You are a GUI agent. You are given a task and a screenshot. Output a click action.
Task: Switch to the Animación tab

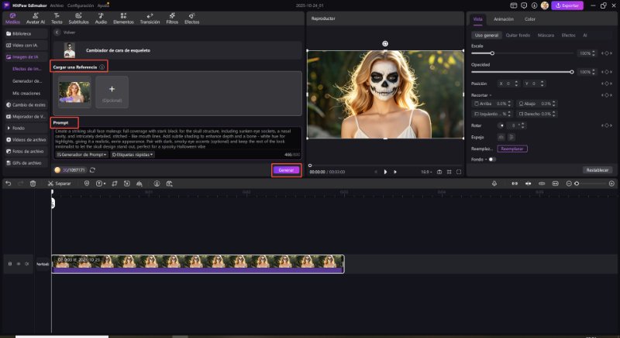503,19
